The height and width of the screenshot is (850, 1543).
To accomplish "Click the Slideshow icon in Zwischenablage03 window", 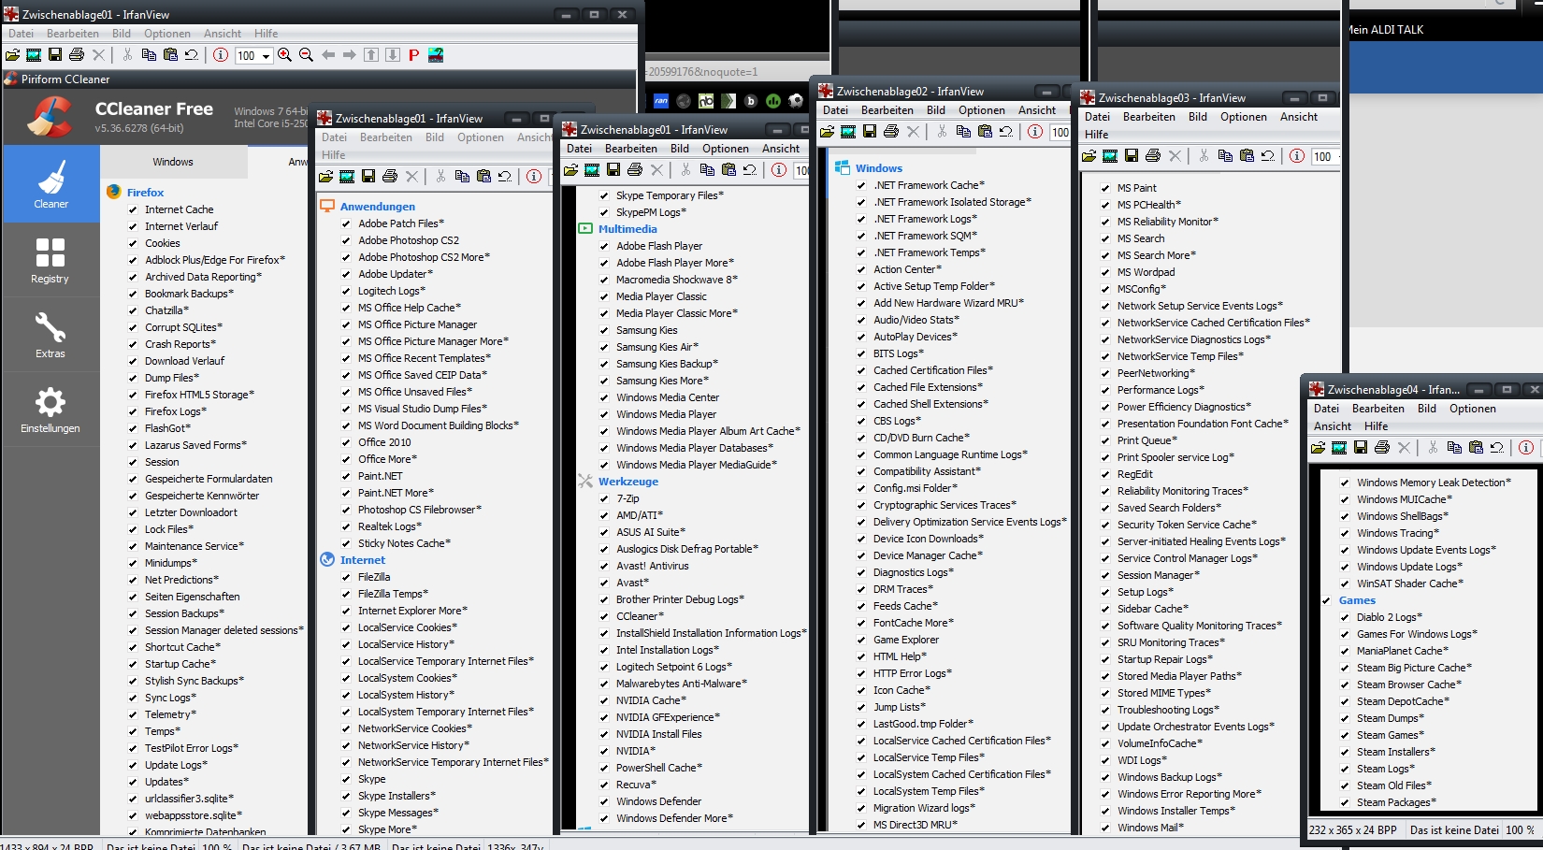I will click(x=1110, y=156).
